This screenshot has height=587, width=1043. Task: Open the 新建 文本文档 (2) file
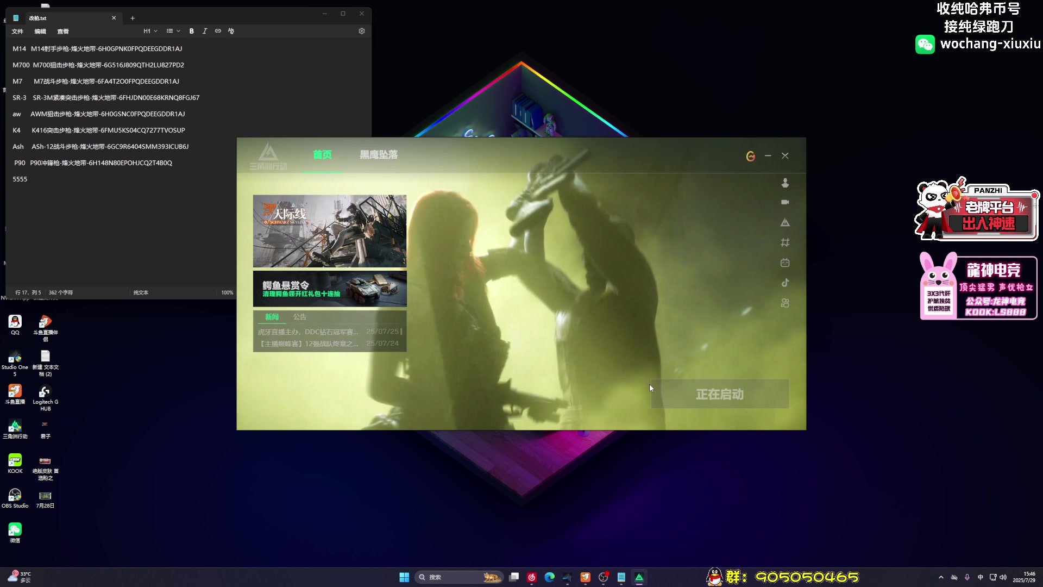click(46, 363)
